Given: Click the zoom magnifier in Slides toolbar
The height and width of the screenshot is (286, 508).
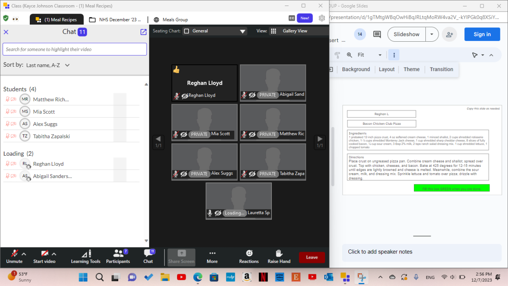Looking at the screenshot, I should [x=349, y=55].
